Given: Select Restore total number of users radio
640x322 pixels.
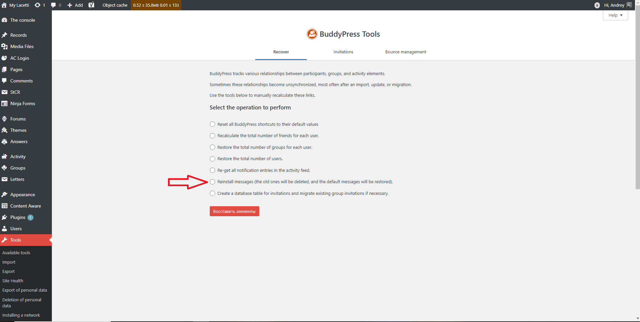Looking at the screenshot, I should tap(212, 159).
